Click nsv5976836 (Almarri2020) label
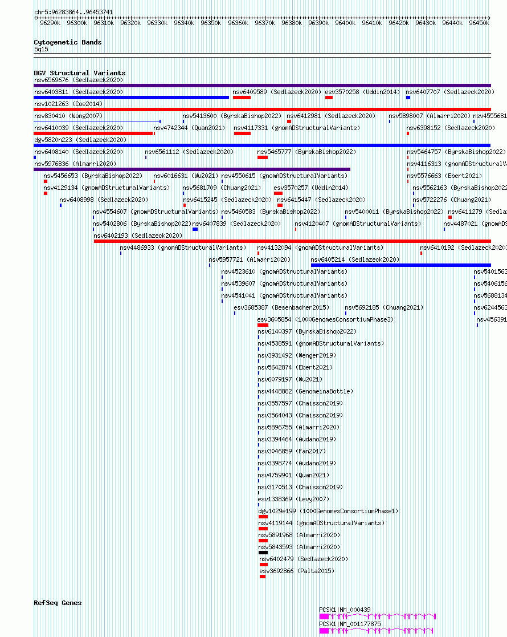The width and height of the screenshot is (507, 637). coord(75,164)
